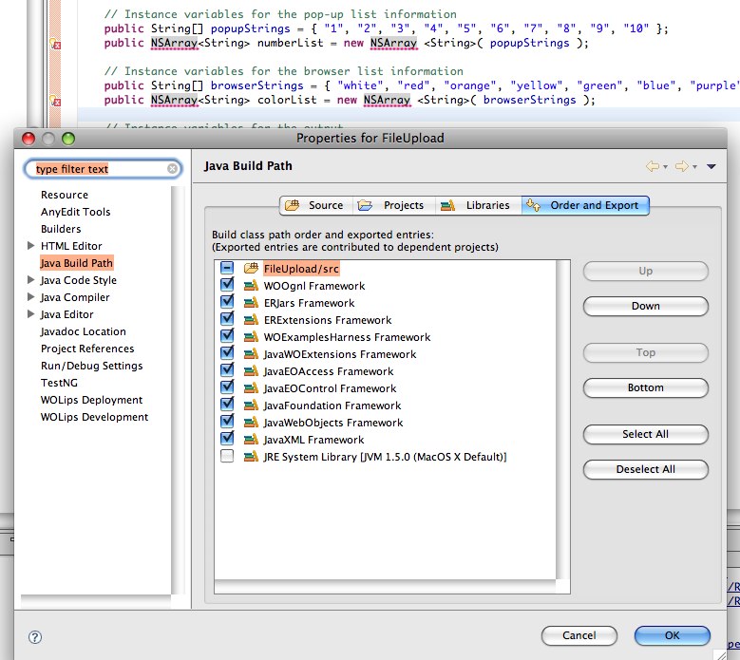
Task: Open the TestNG properties page
Action: point(59,383)
